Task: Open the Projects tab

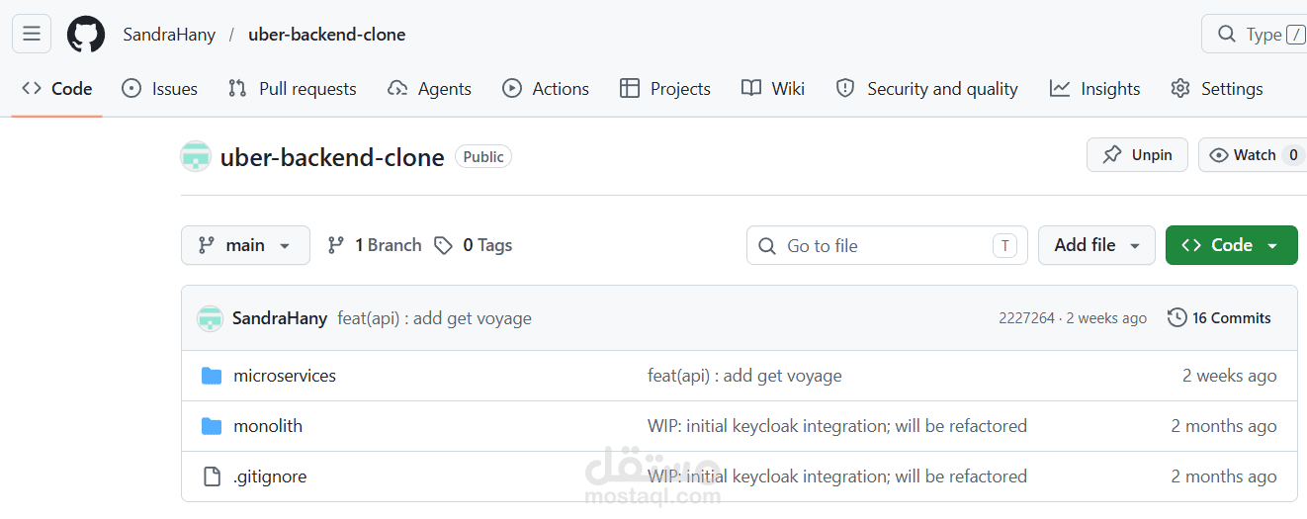Action: [x=665, y=89]
